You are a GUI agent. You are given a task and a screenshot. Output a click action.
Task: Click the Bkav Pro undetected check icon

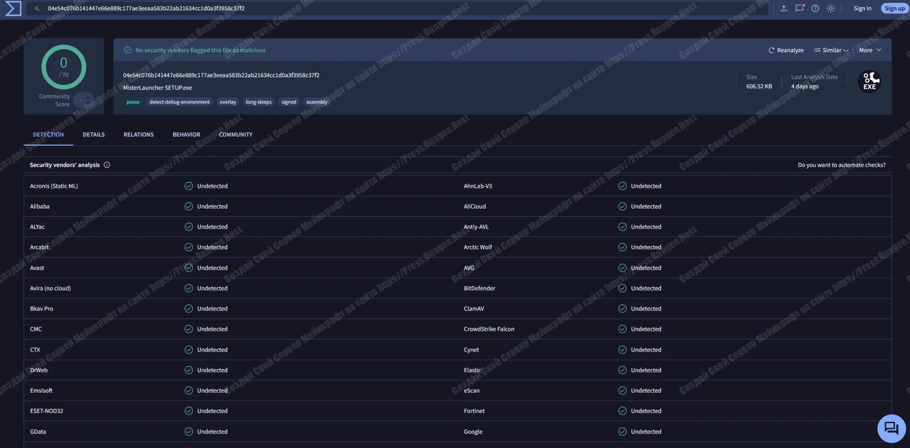189,309
